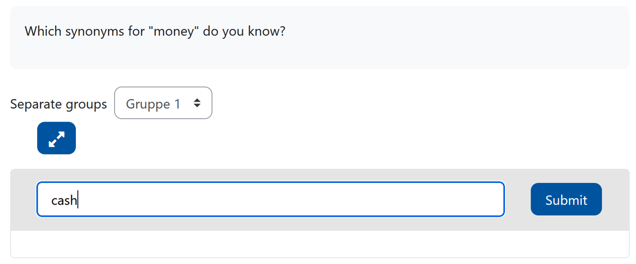Click the word "Submit" on the button
This screenshot has width=636, height=264.
(566, 200)
